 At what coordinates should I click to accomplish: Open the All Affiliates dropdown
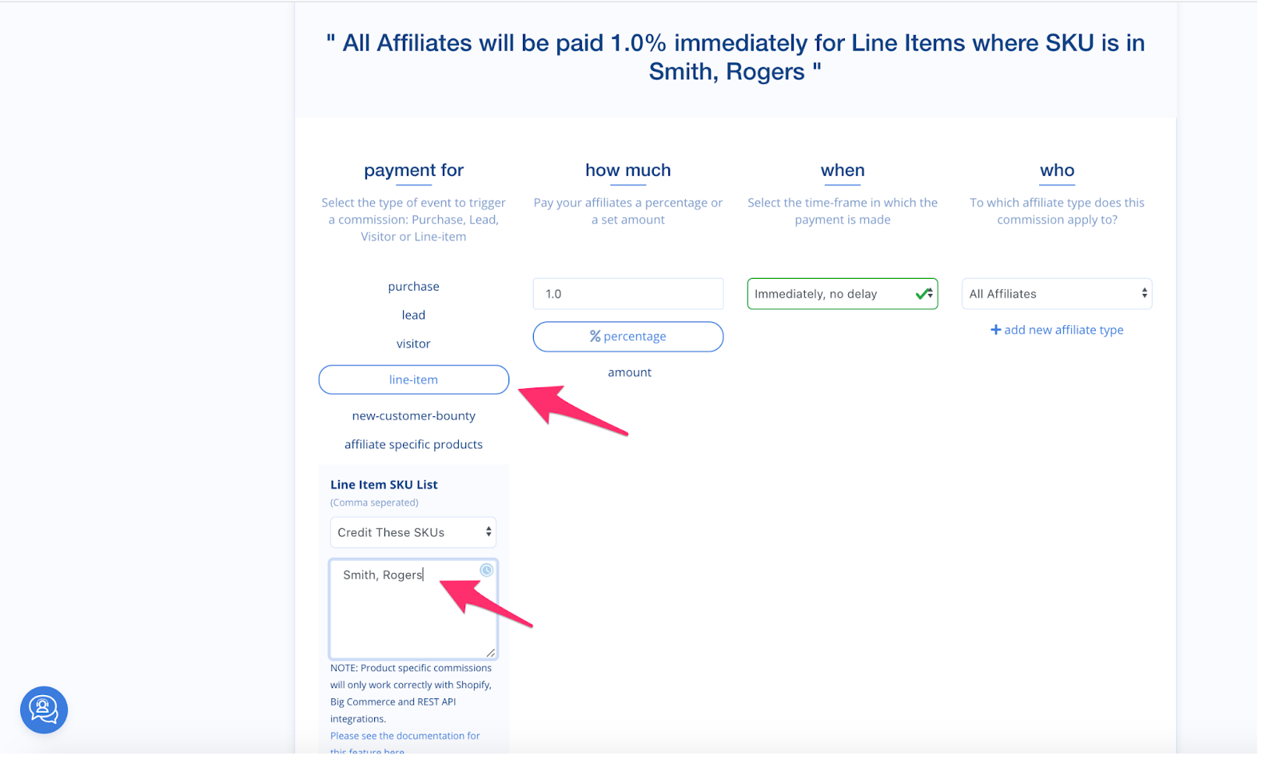coord(1056,293)
